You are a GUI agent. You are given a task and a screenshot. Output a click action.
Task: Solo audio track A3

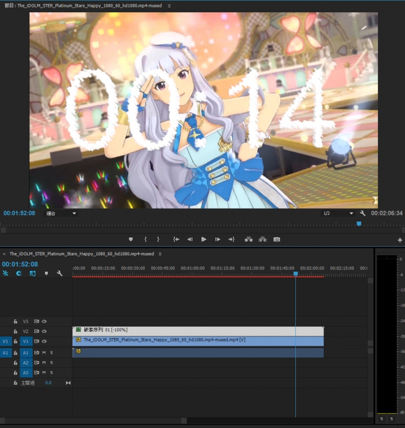[52, 372]
